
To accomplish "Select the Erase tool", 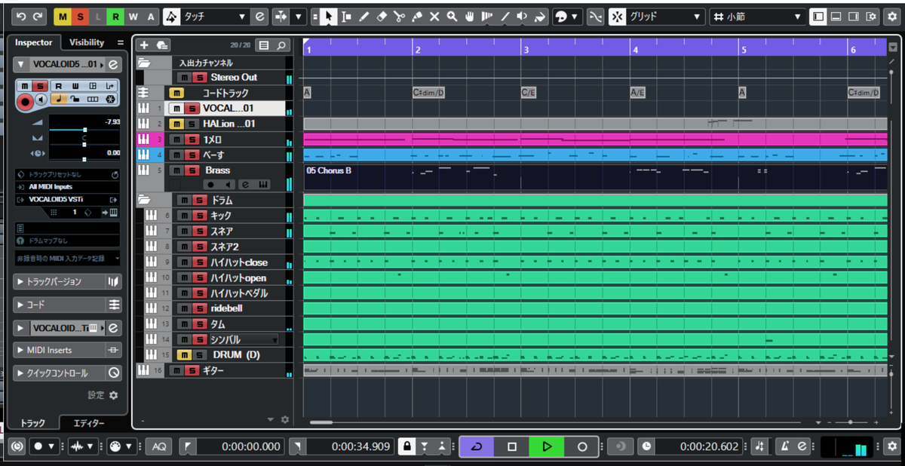I will click(x=381, y=16).
